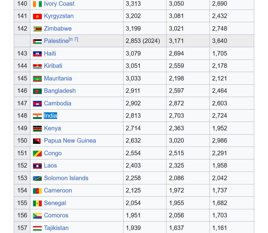Click Ivory Coast's value 3,313
This screenshot has height=233, width=268.
coord(133,4)
